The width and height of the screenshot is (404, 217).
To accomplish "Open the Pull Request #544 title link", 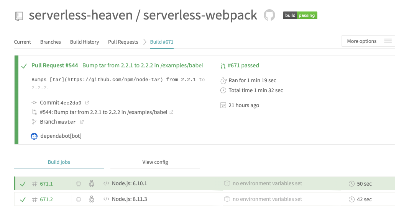I will pos(55,65).
